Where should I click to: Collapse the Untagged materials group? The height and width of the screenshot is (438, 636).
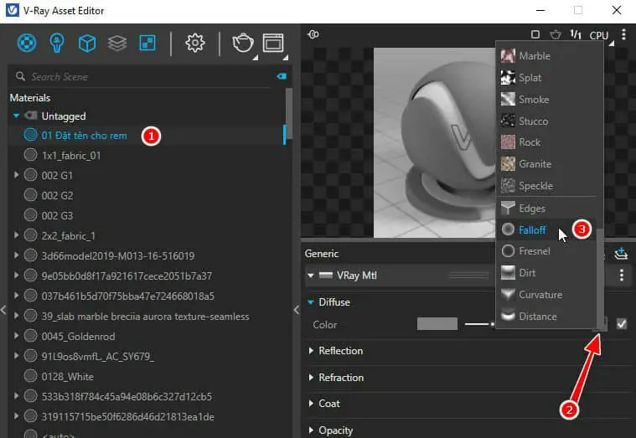[x=17, y=116]
